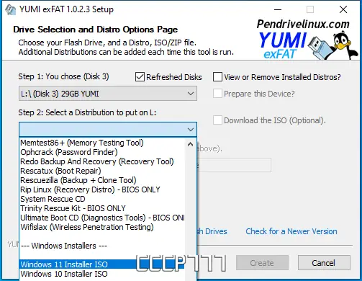Select Rescuezilla (Backup + Clone Tool)
362x281 pixels.
click(103, 180)
